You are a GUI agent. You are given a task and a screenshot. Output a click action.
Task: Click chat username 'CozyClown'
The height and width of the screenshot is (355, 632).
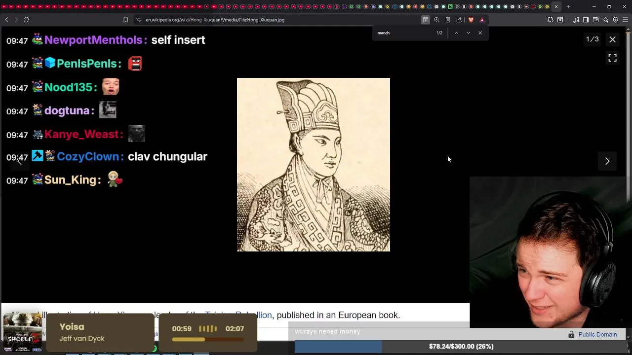(x=88, y=156)
